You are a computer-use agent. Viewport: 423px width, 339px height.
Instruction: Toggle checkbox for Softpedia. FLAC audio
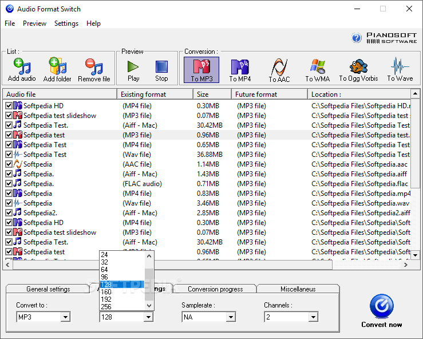9,184
